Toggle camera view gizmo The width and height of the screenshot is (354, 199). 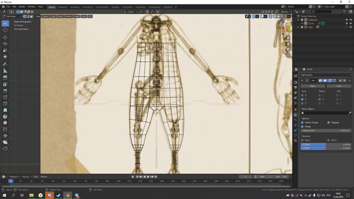tap(288, 49)
